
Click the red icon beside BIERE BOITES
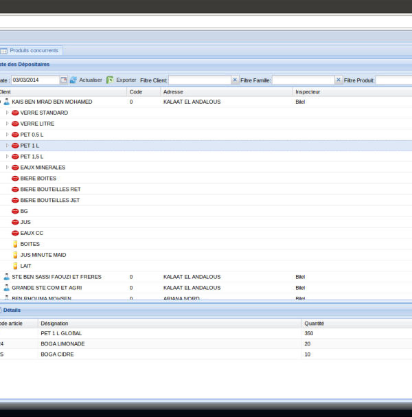[15, 179]
